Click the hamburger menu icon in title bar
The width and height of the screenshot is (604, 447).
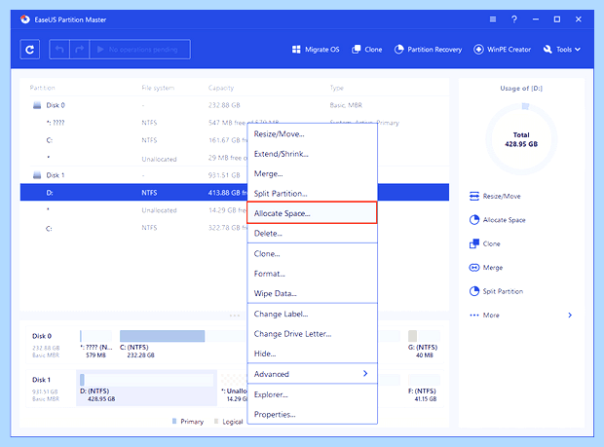[x=493, y=19]
